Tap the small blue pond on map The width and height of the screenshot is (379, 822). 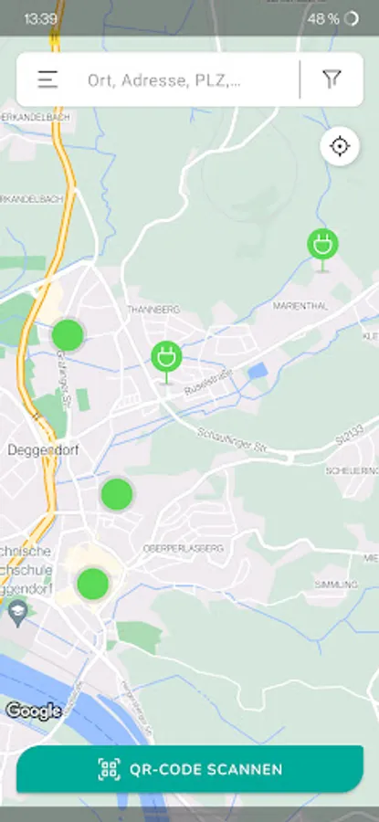[x=258, y=371]
